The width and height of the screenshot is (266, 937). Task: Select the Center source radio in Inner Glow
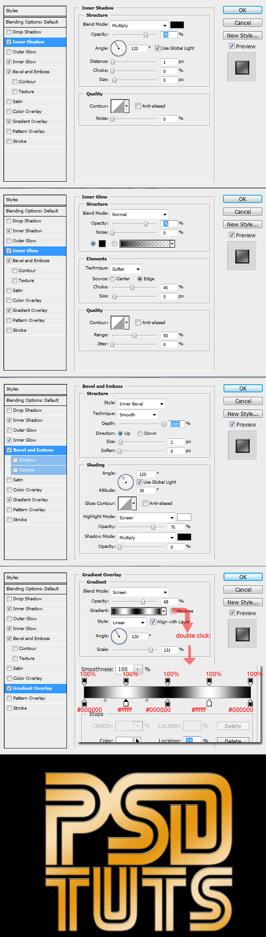112,279
